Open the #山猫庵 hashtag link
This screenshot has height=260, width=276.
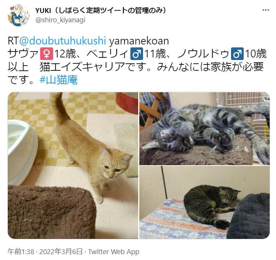point(59,80)
